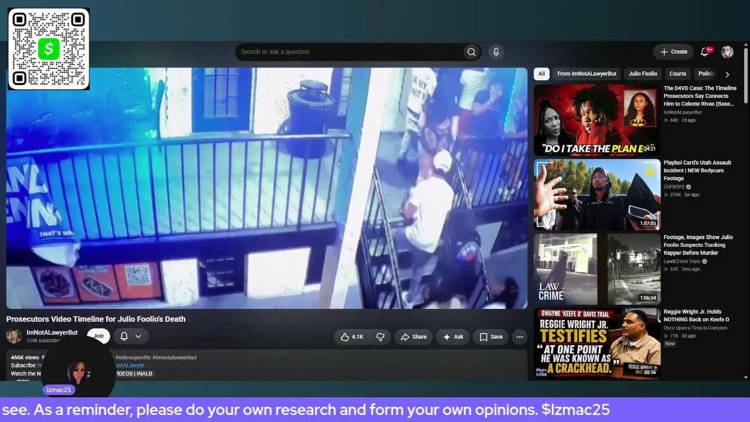The width and height of the screenshot is (750, 422).
Task: Click the 1:07:05 duration badge
Action: click(x=648, y=223)
